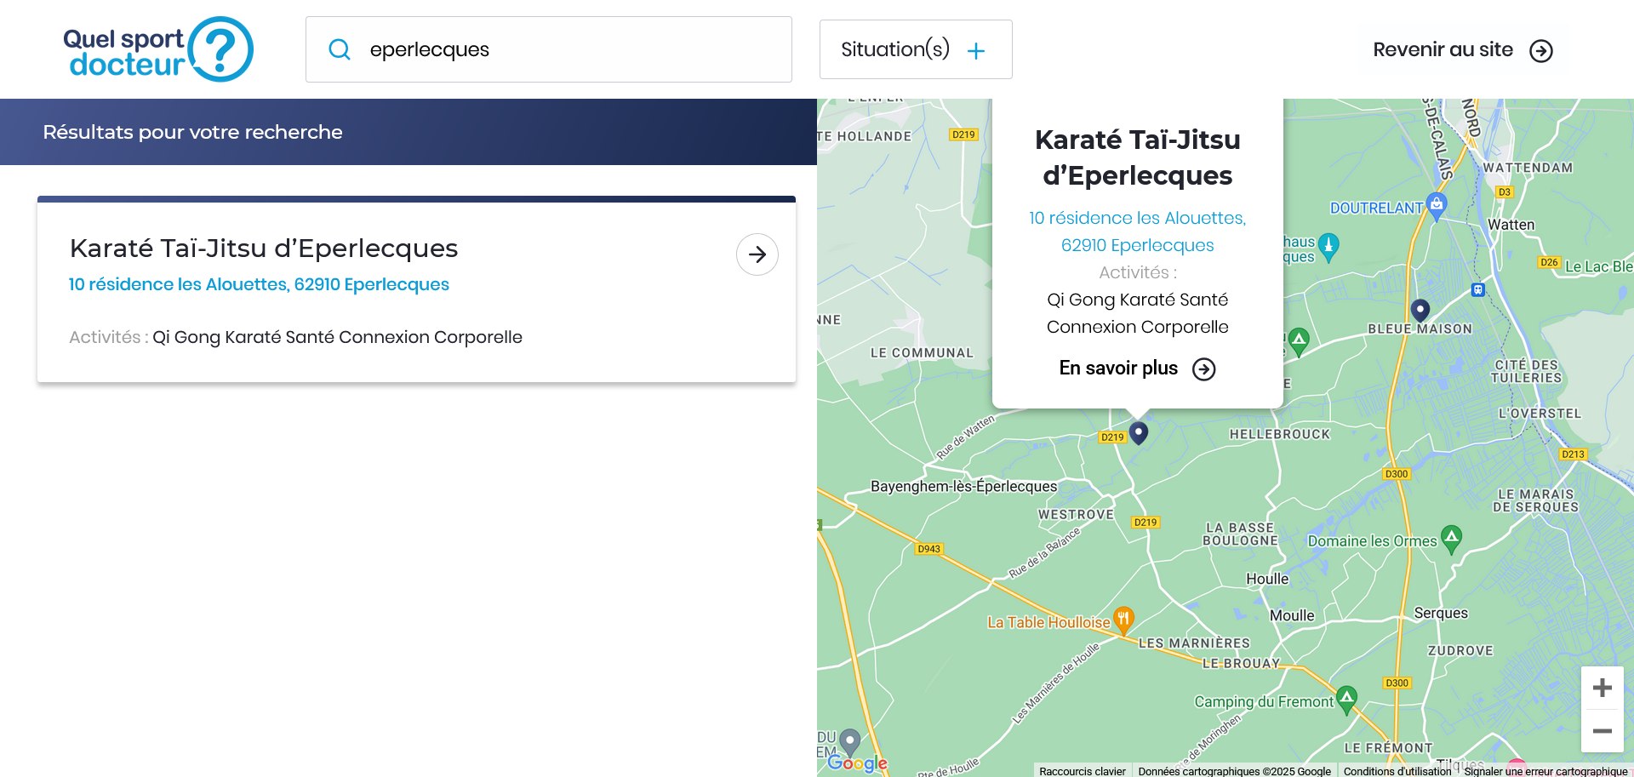Select the Karaté Taï-Jitsu d'Eperlecques result title
The width and height of the screenshot is (1634, 777).
coord(264,248)
